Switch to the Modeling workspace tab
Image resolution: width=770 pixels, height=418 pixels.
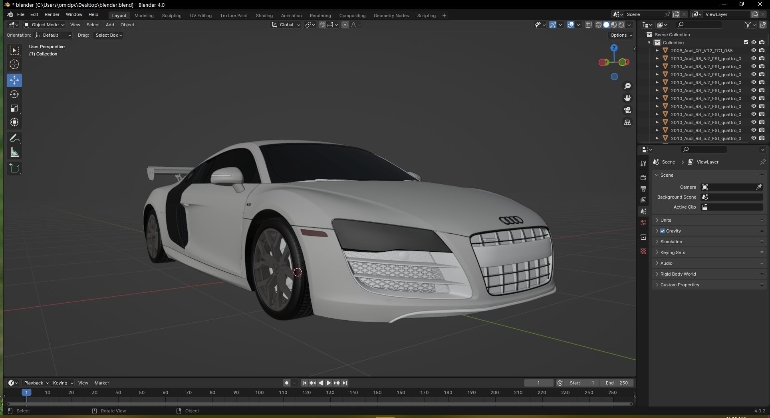click(144, 16)
